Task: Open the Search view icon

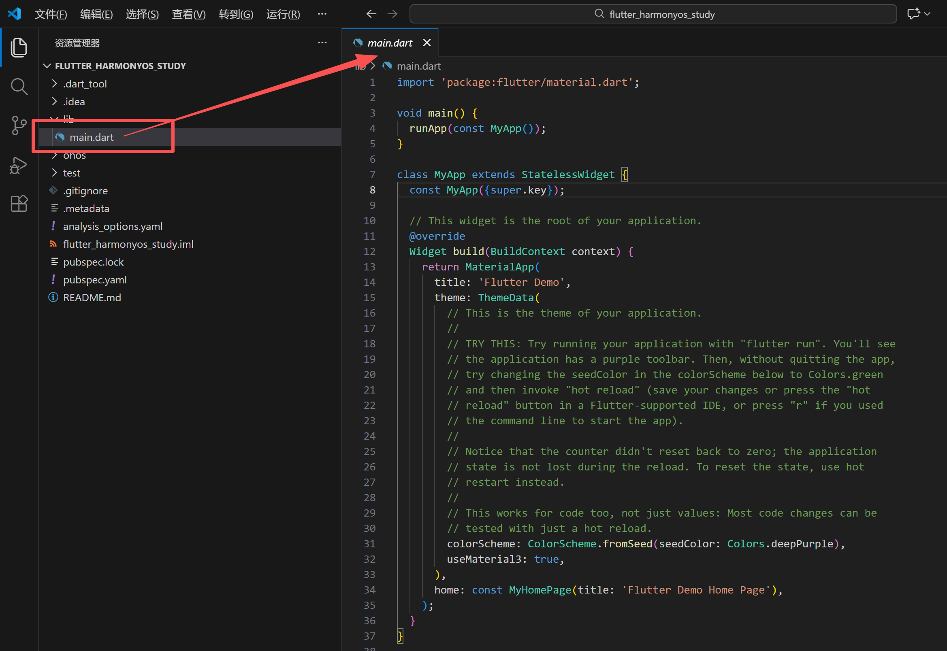Action: [x=19, y=87]
